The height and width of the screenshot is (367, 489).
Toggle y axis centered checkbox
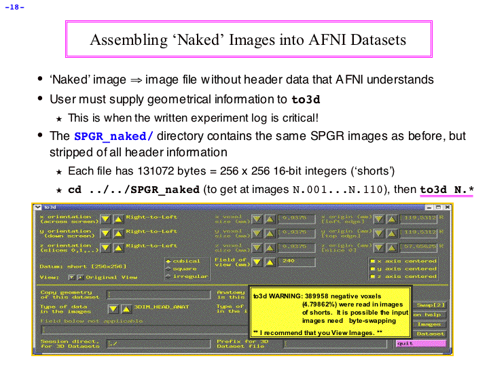372,268
